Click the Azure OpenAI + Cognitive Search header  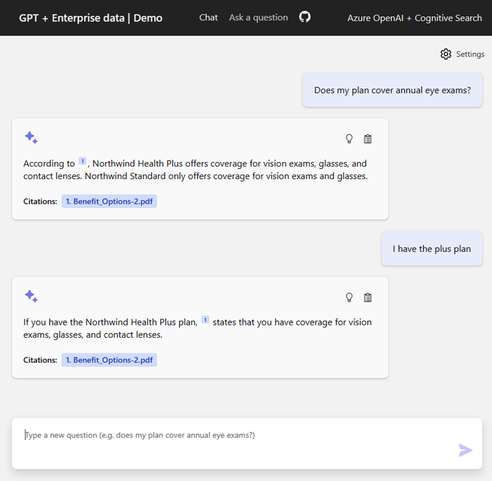[414, 18]
